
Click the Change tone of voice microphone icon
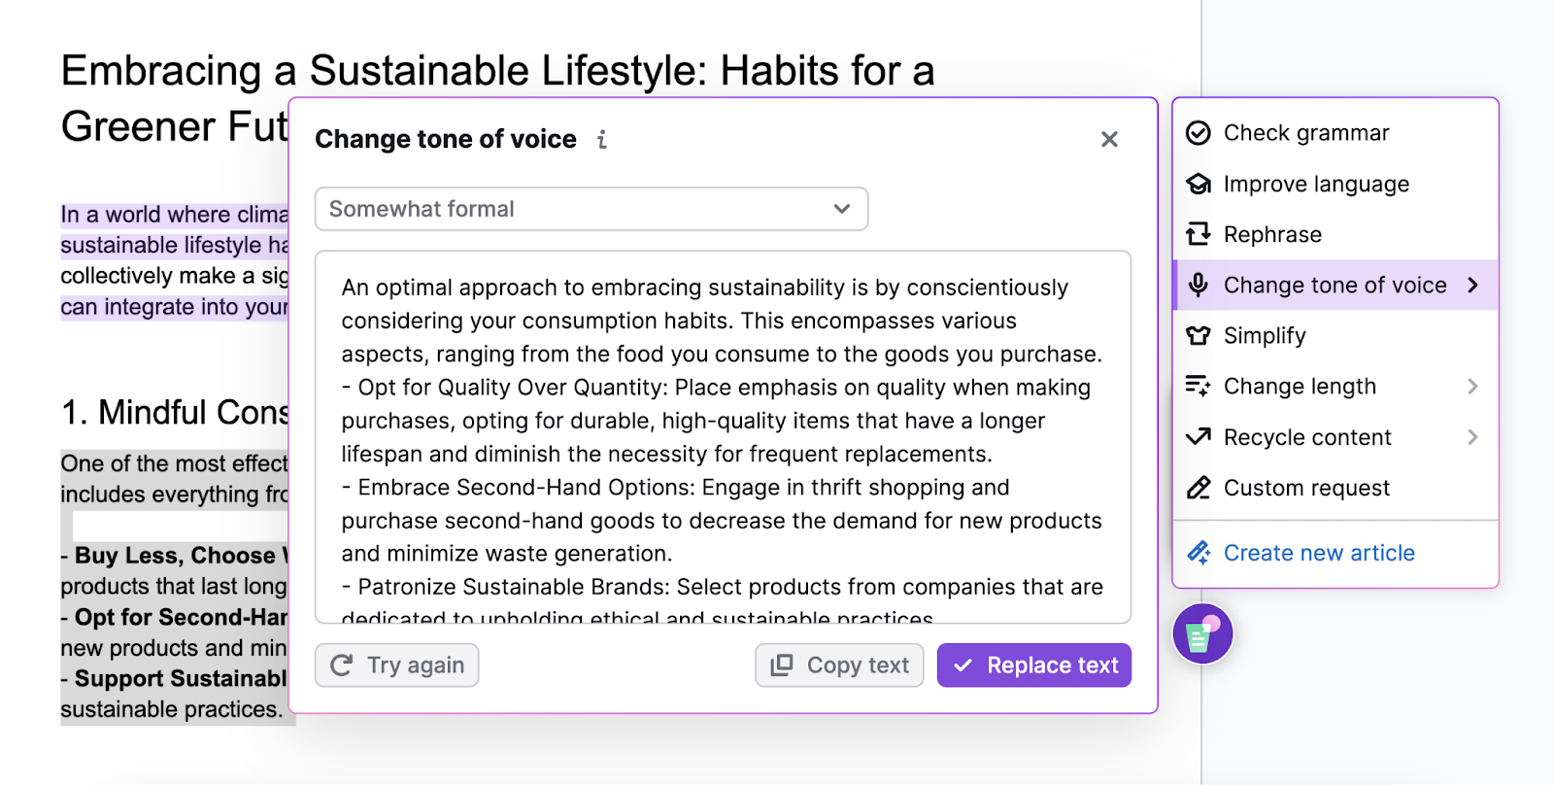[x=1200, y=285]
